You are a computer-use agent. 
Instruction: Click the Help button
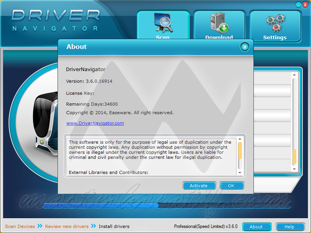point(290,227)
